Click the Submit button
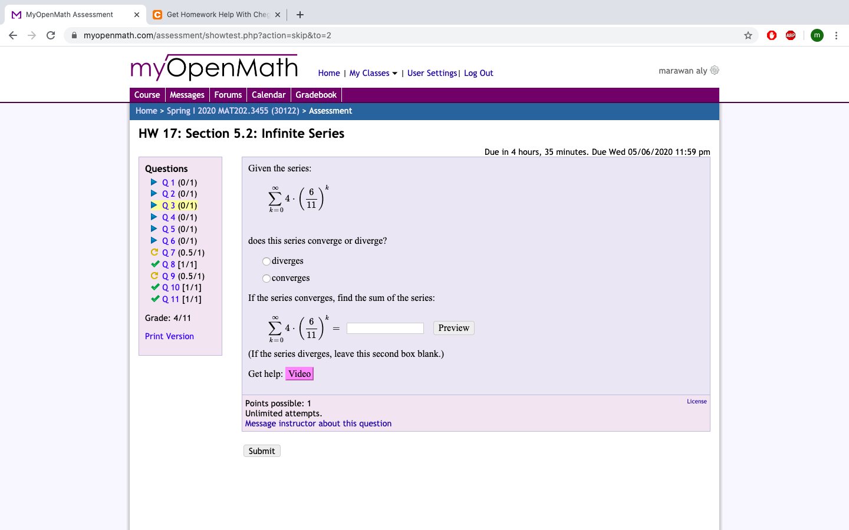 [x=262, y=450]
